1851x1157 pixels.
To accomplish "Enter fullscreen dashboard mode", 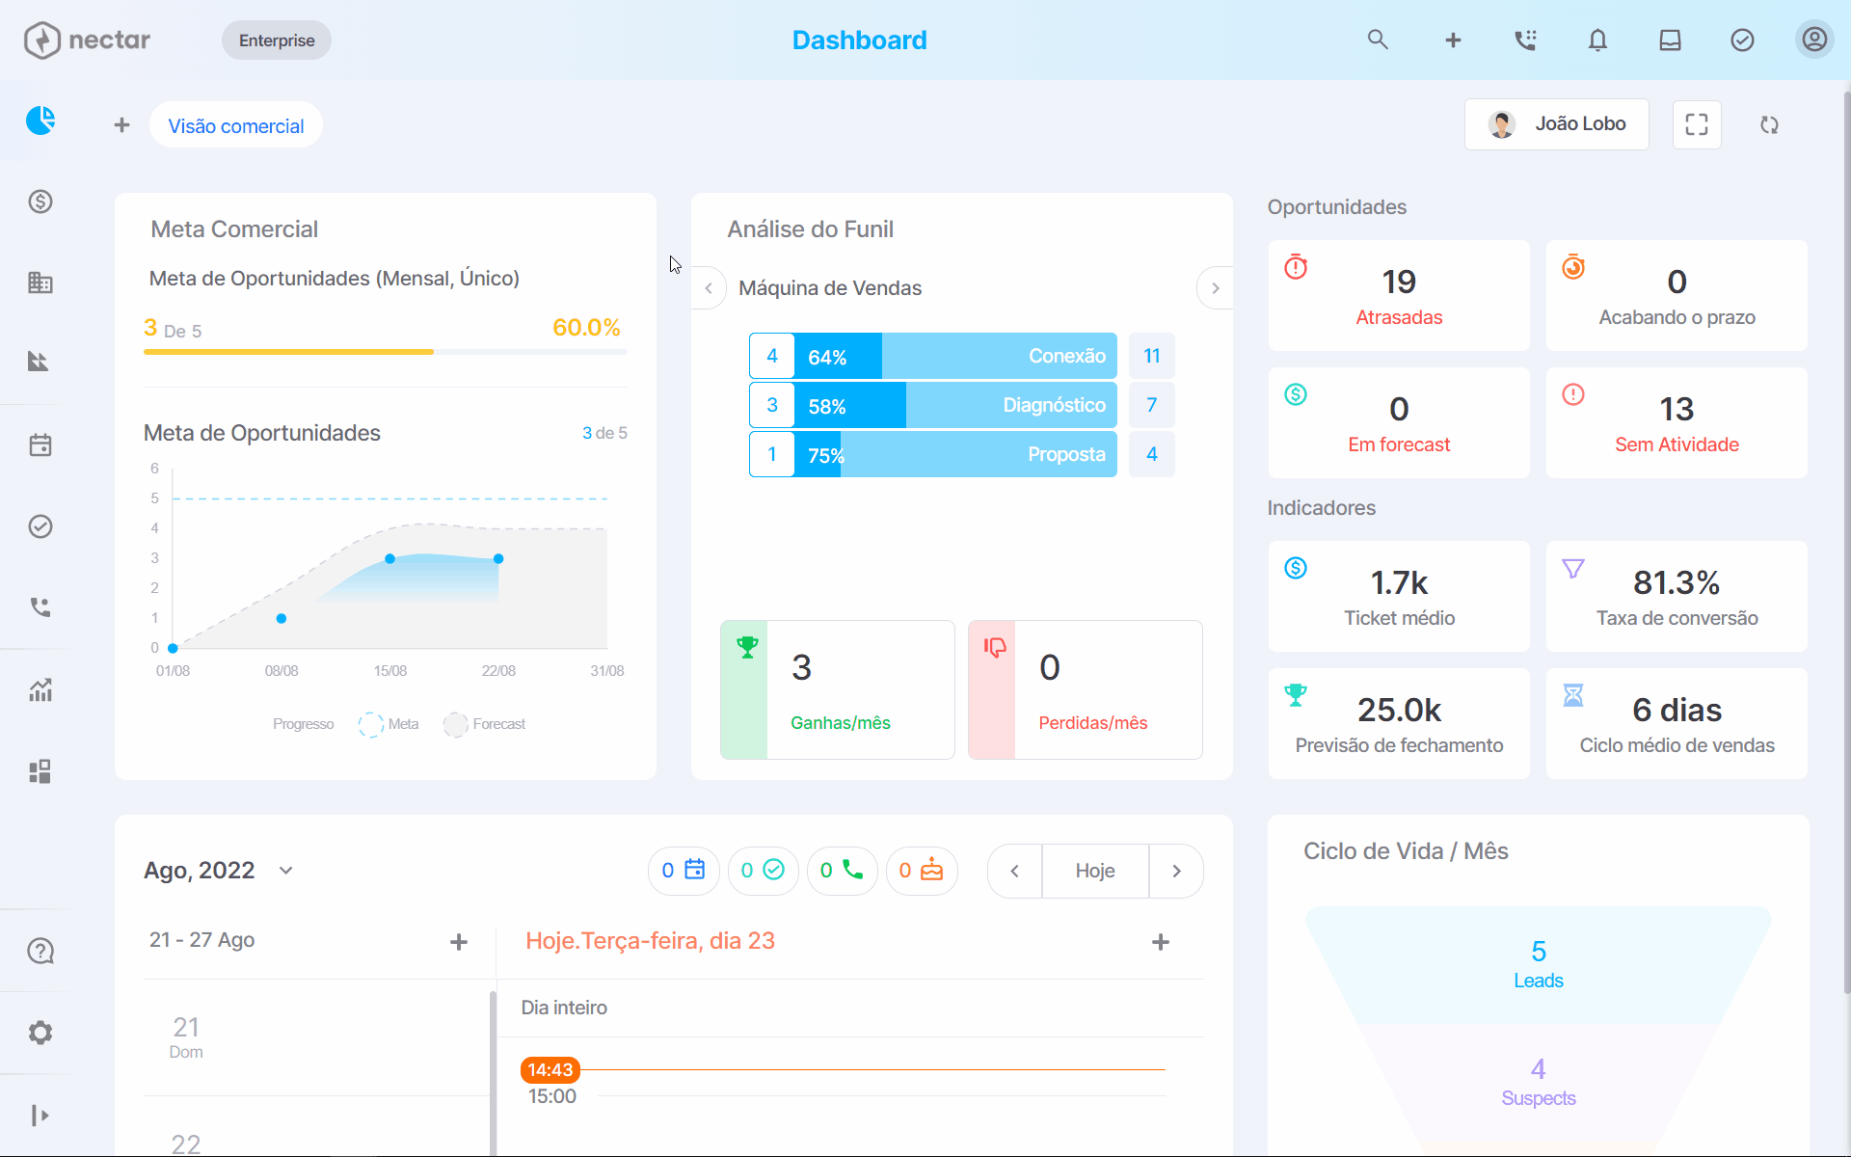I will [x=1697, y=124].
